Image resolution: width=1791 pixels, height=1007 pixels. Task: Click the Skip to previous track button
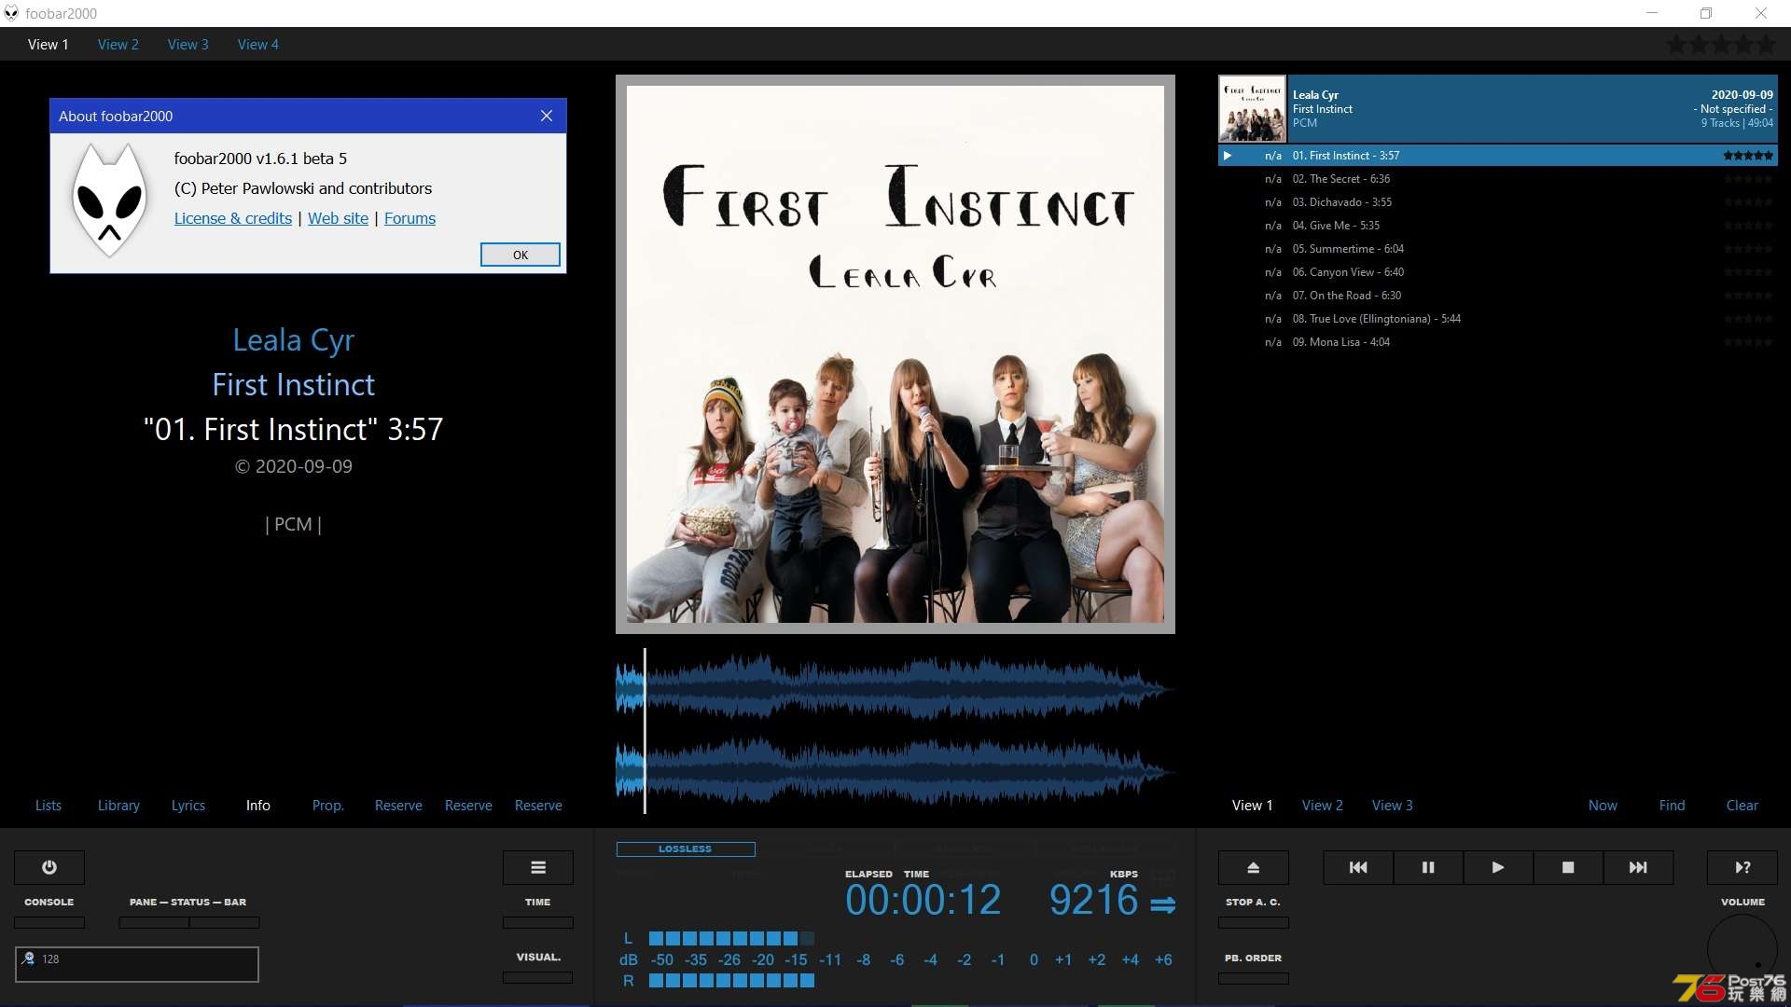1358,867
